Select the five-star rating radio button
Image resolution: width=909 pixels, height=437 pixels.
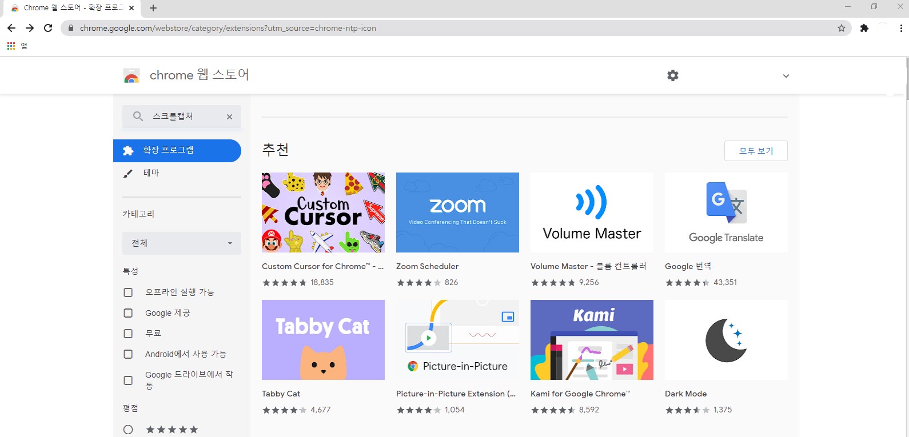point(128,430)
